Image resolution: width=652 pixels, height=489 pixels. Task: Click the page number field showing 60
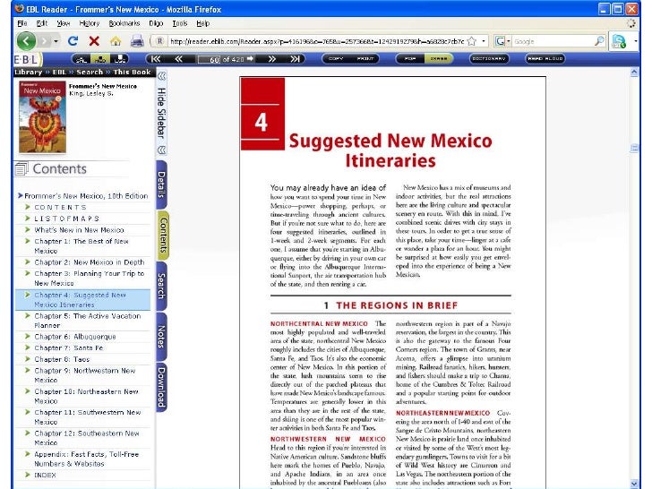click(210, 59)
